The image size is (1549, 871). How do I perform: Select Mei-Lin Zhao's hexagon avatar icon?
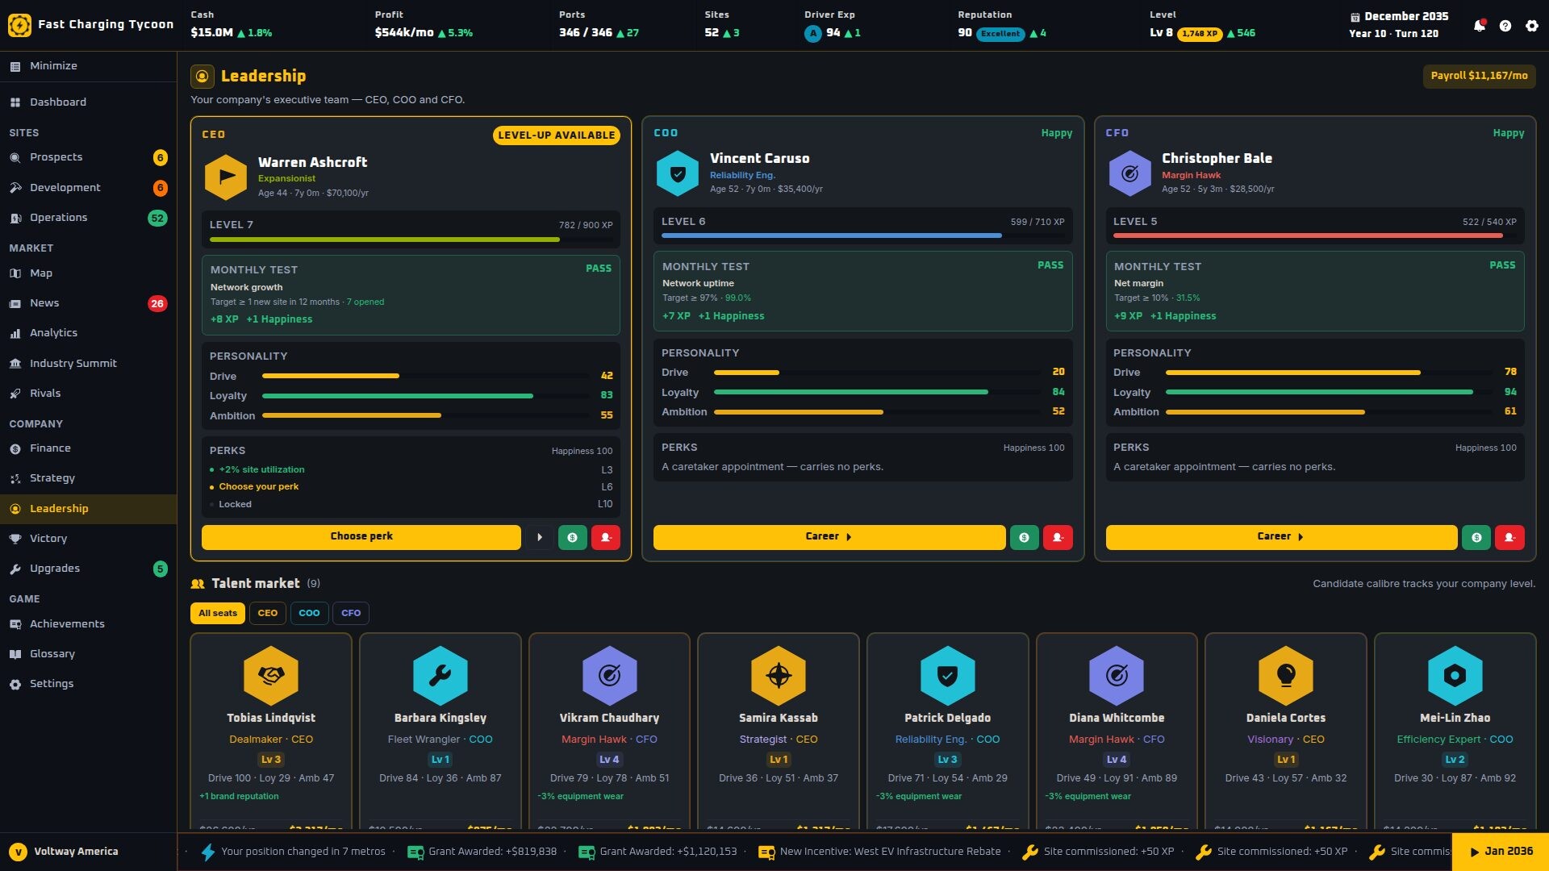(1455, 676)
